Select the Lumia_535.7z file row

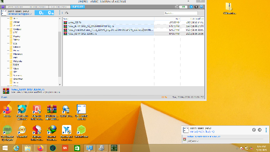134,22
